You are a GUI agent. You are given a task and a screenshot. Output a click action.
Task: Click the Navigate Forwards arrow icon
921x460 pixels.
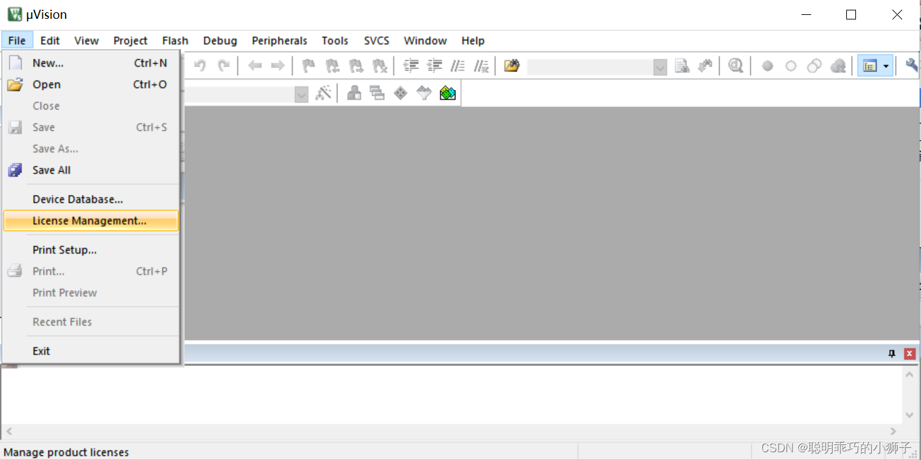point(278,66)
